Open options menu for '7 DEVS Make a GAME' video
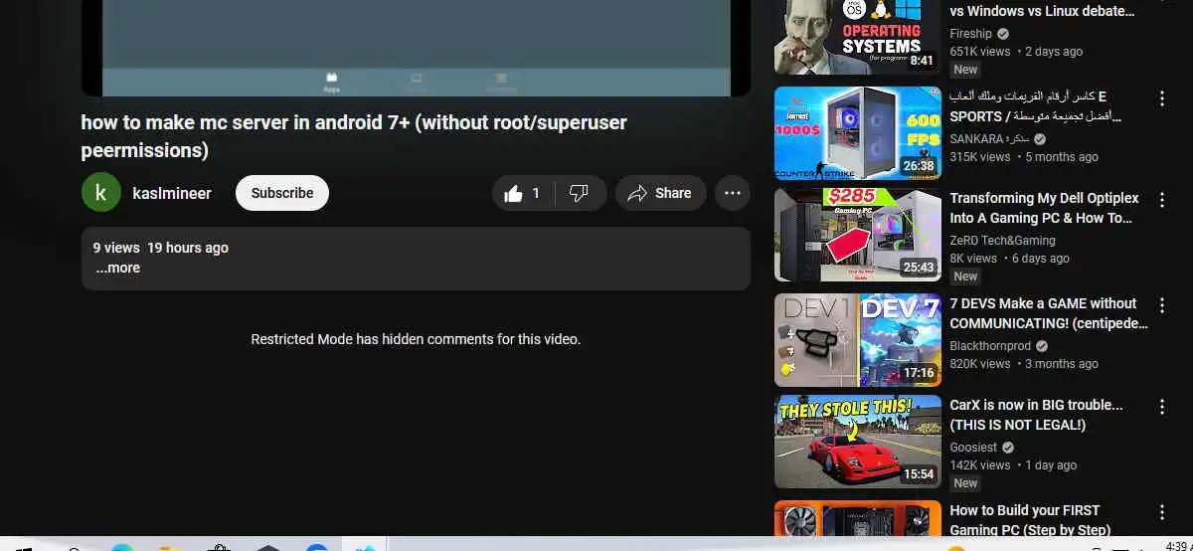The height and width of the screenshot is (551, 1193). pos(1161,305)
